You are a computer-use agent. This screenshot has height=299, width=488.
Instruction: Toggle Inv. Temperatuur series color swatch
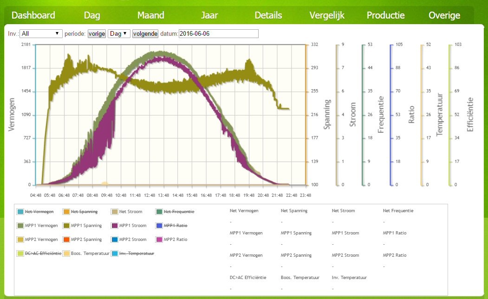(115, 253)
